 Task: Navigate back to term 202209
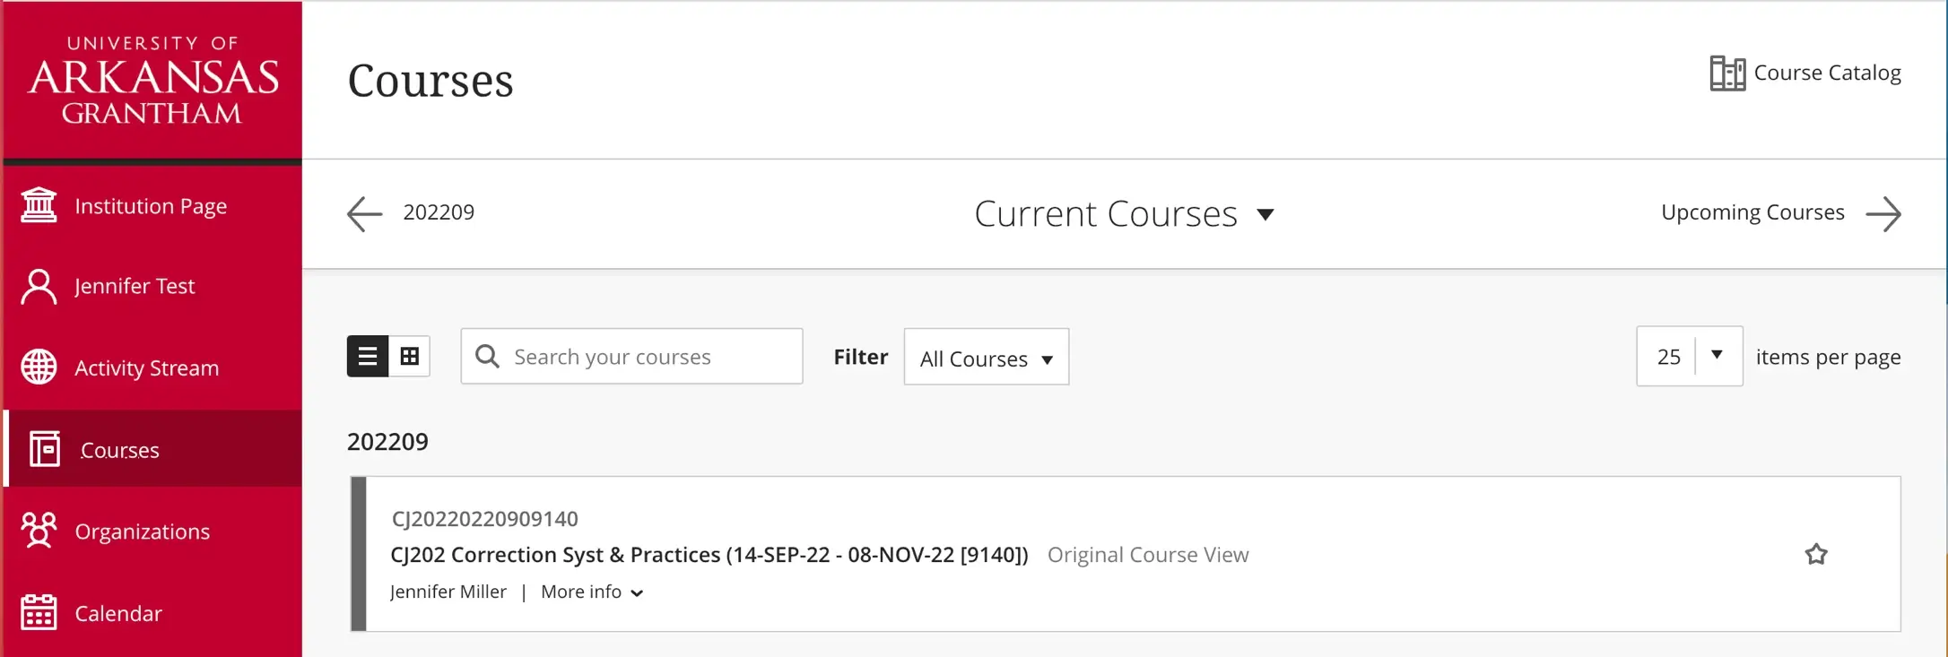click(362, 213)
